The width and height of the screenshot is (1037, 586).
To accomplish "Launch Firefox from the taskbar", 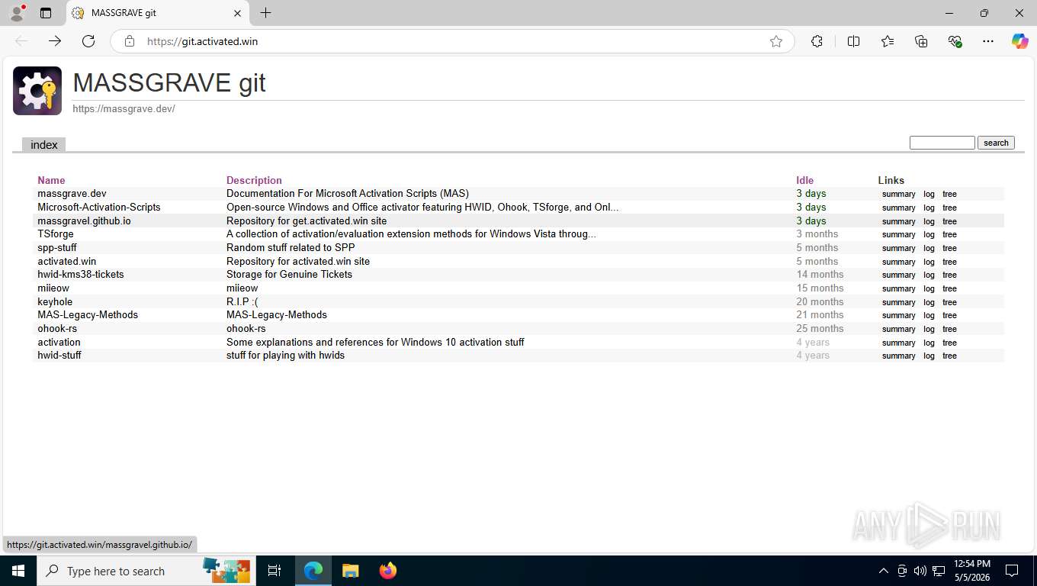I will coord(388,571).
